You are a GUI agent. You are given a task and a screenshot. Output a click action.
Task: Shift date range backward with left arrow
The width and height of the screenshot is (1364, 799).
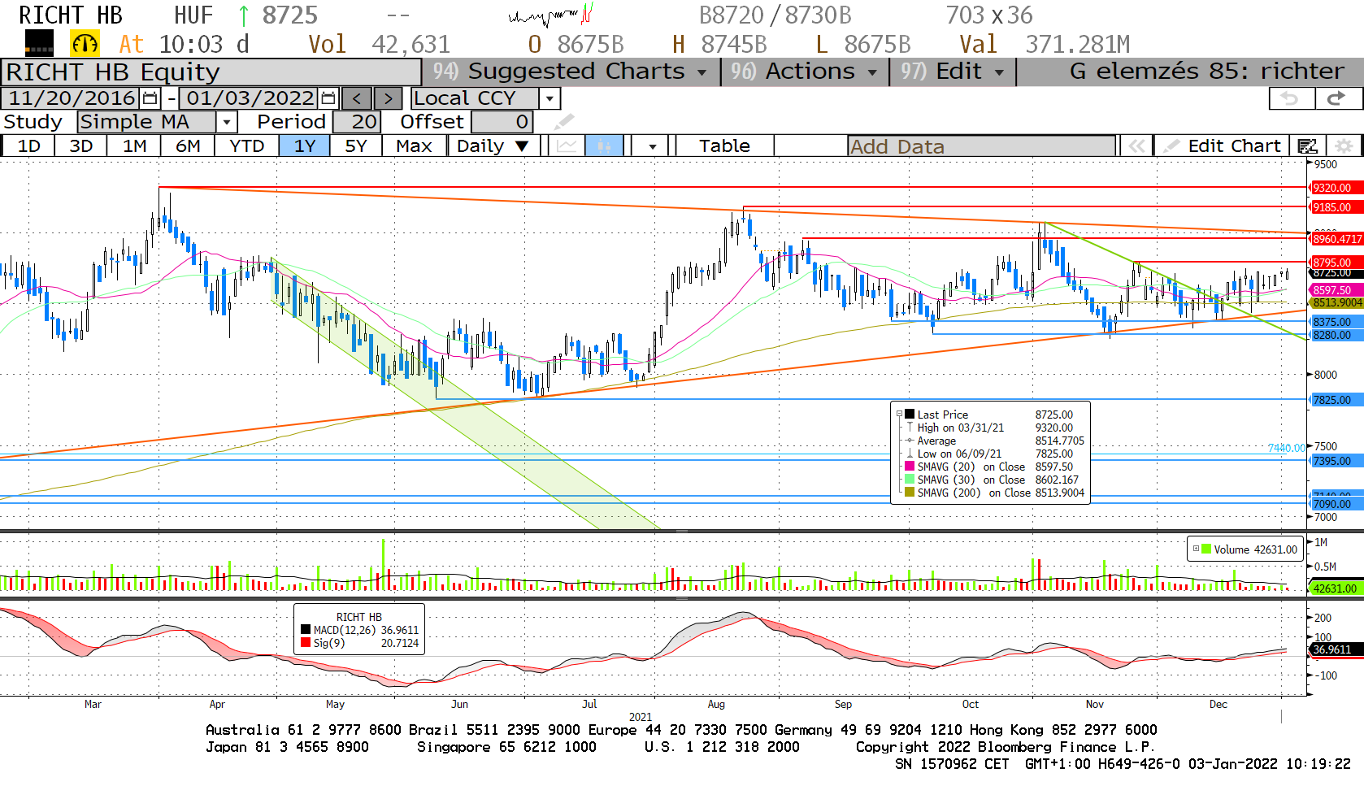(x=357, y=98)
